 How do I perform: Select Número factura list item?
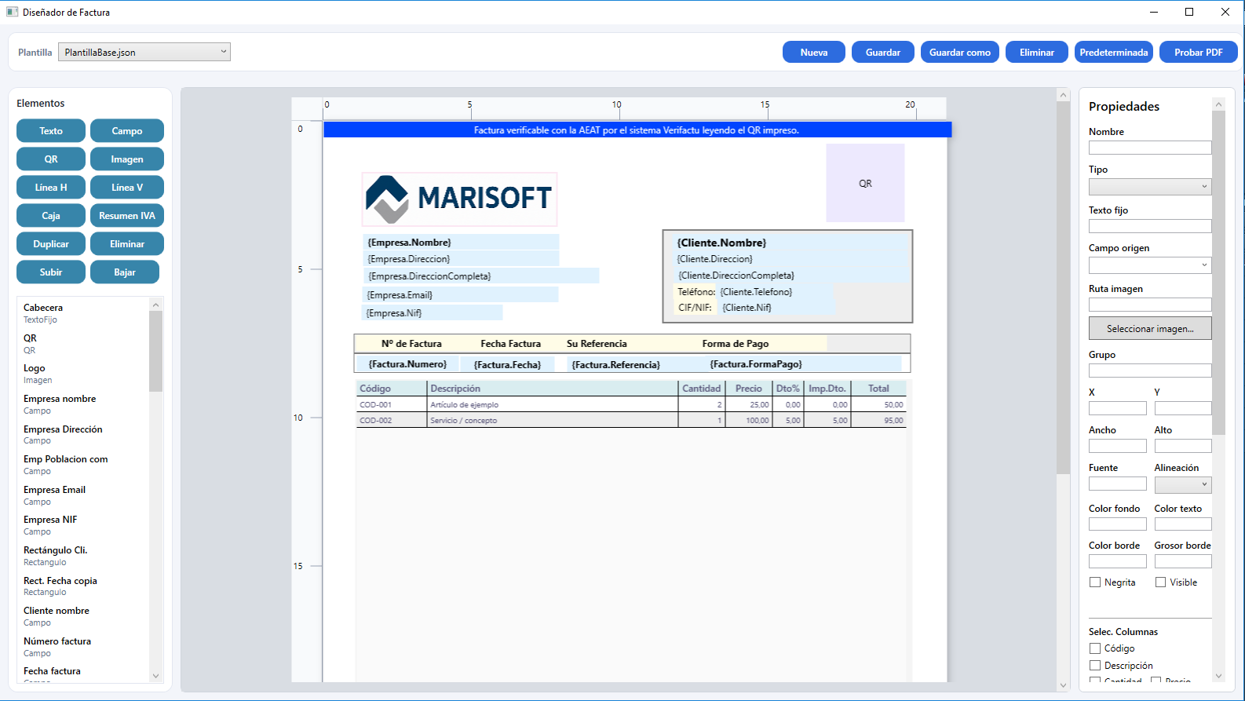(83, 647)
